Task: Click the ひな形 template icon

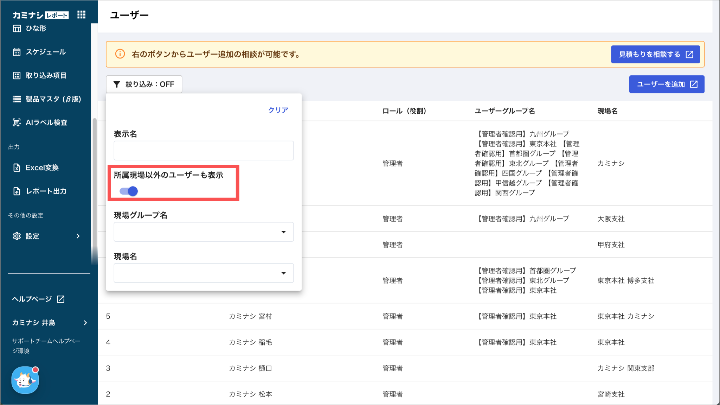Action: 17,29
